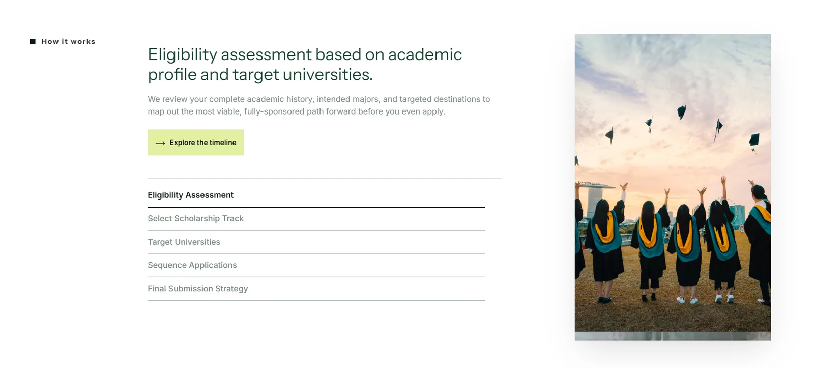Screen dimensions: 814x368
Task: Click the black square beside How it works
Action: (x=33, y=42)
